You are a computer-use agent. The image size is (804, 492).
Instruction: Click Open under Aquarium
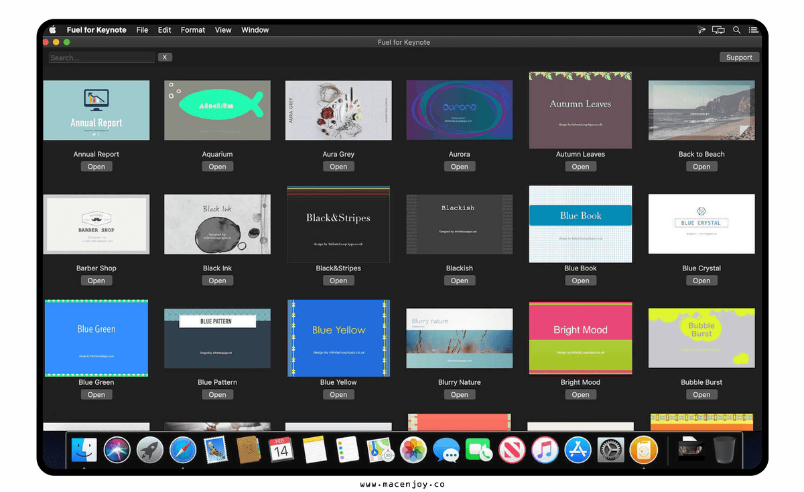[218, 167]
